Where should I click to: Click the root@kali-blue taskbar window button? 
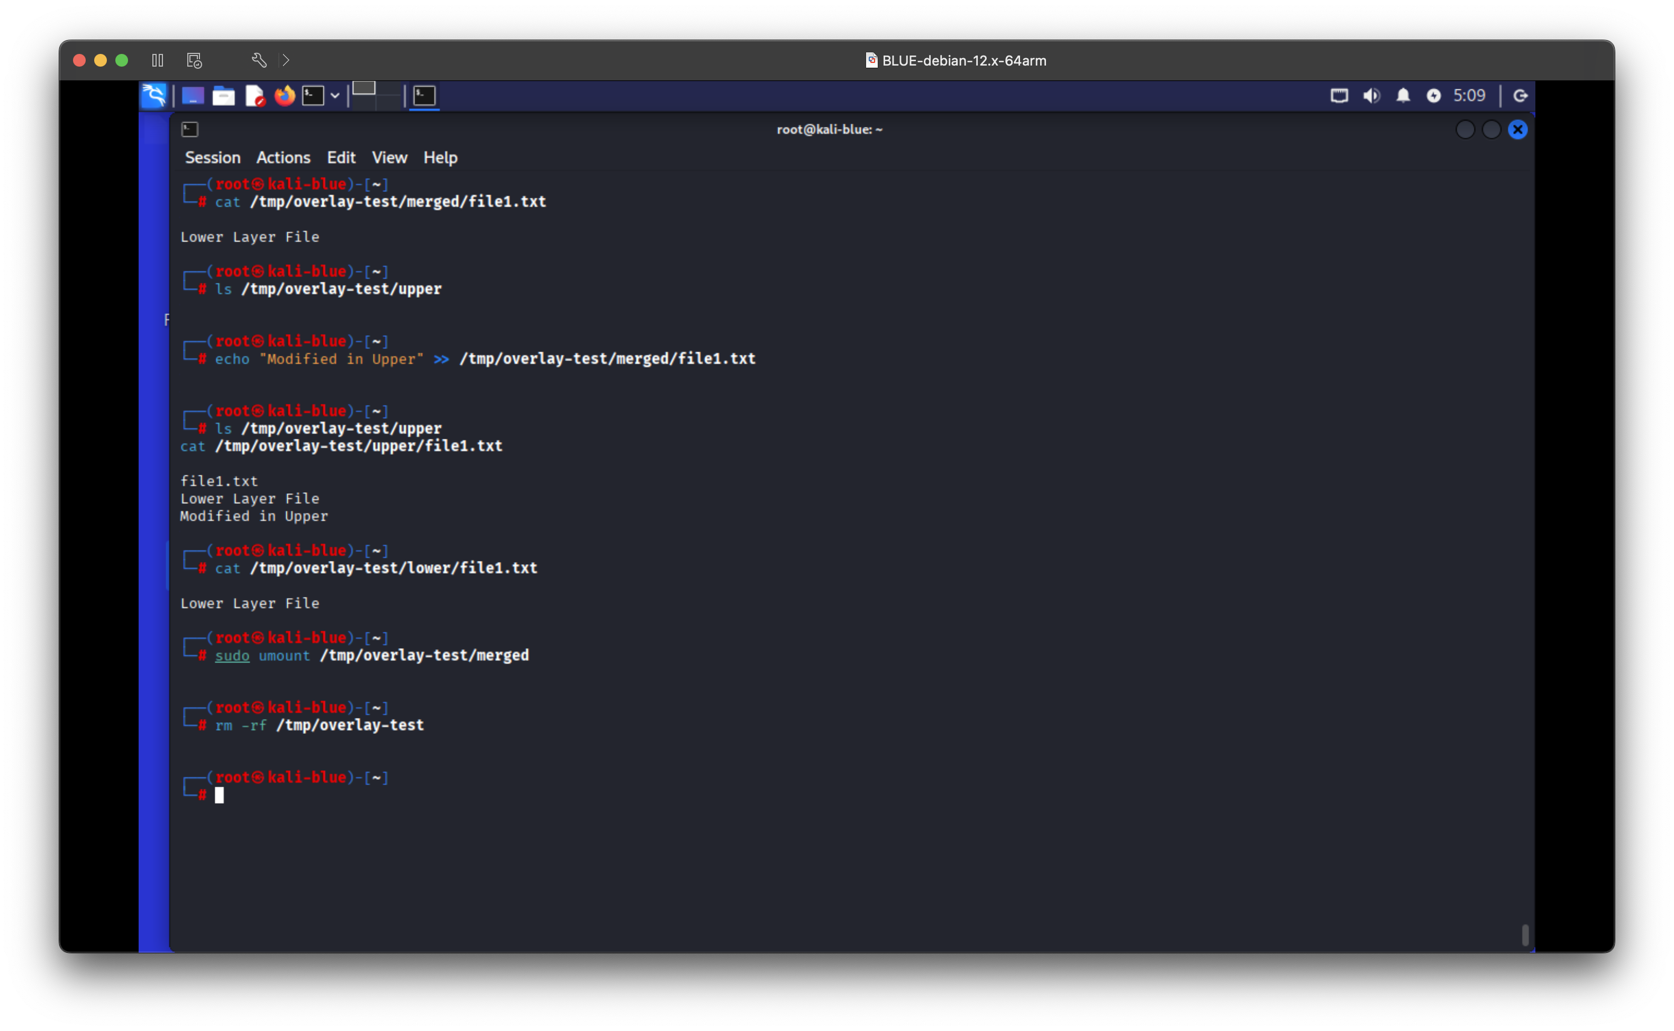(424, 96)
